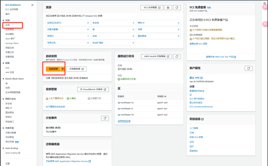Collapse the 负载平衡 sidebar section

(3, 128)
